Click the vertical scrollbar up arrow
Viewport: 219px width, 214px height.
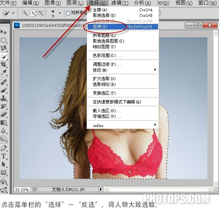click(216, 33)
